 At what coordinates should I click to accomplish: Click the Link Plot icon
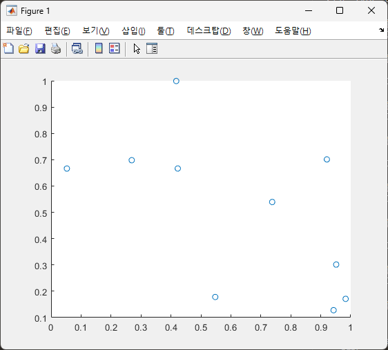click(x=77, y=48)
